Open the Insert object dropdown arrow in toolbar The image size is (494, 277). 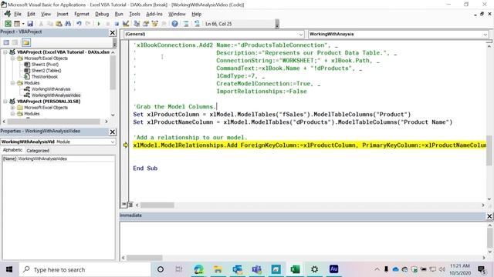(23, 24)
